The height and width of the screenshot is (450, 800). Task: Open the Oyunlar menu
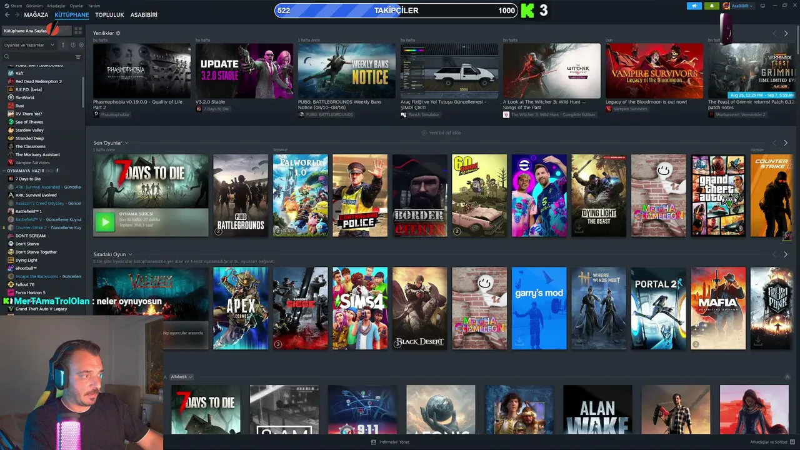pos(76,5)
